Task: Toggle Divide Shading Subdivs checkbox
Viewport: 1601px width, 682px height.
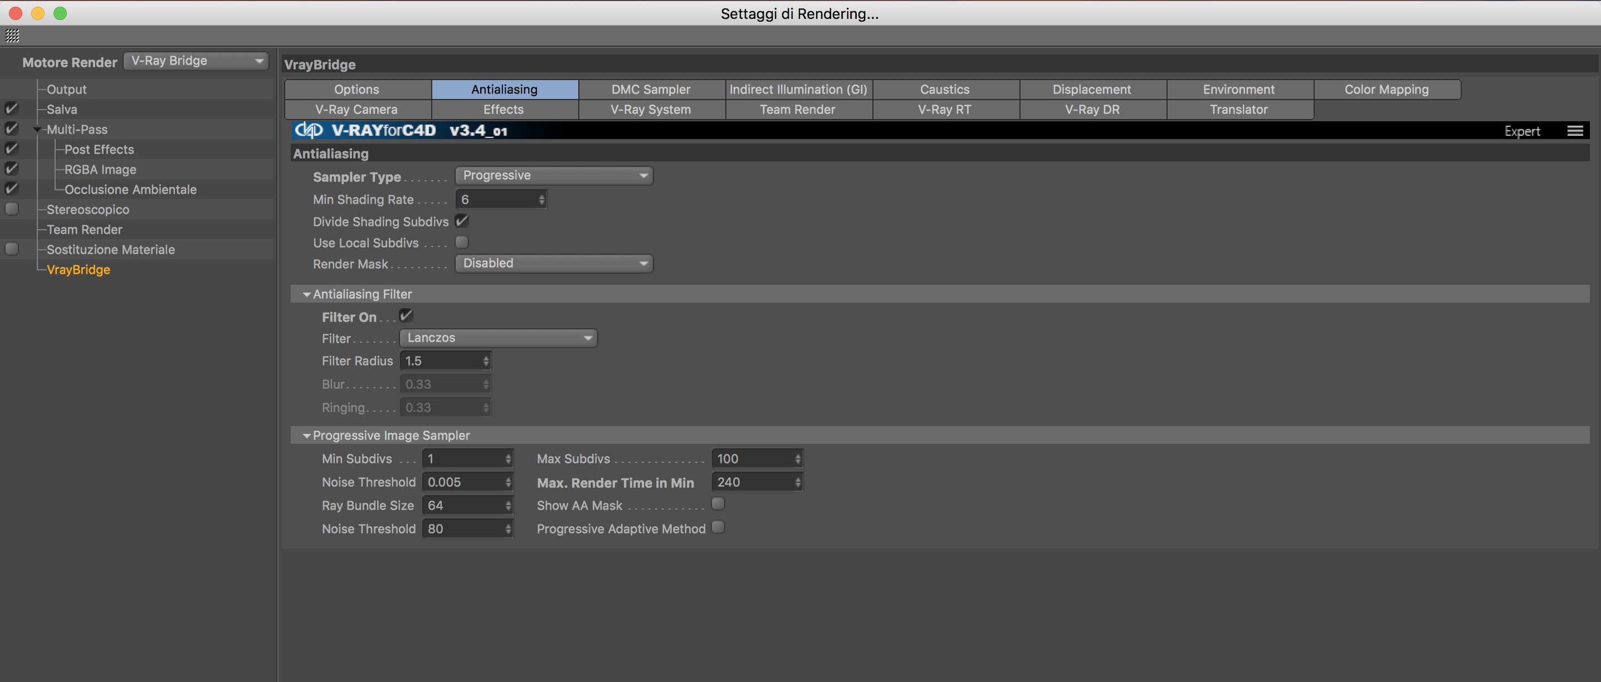Action: 462,221
